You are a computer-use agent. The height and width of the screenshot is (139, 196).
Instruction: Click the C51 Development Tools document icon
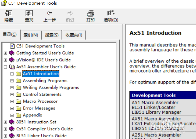pyautogui.click(x=12, y=46)
